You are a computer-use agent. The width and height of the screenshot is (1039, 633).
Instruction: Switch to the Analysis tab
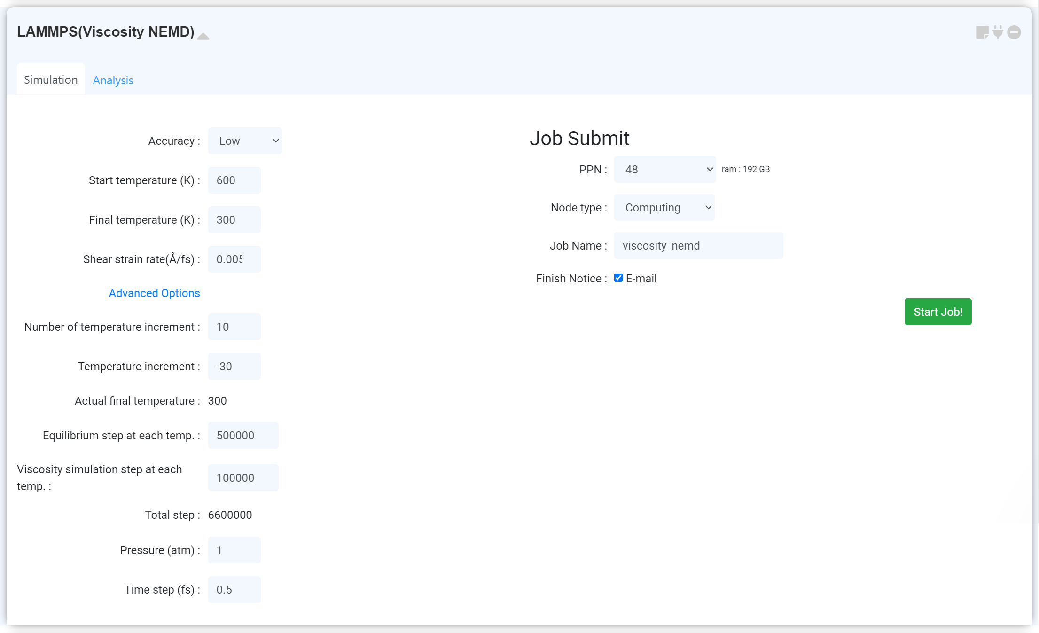[113, 80]
